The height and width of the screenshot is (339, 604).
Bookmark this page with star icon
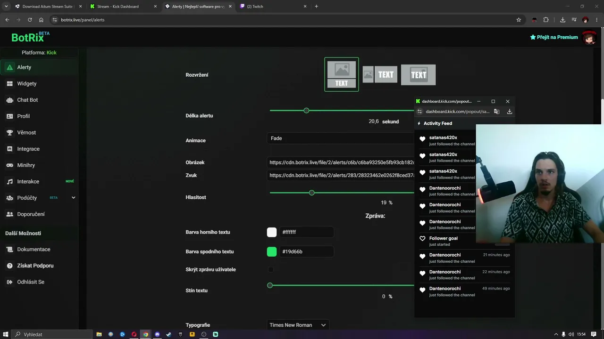(x=519, y=20)
